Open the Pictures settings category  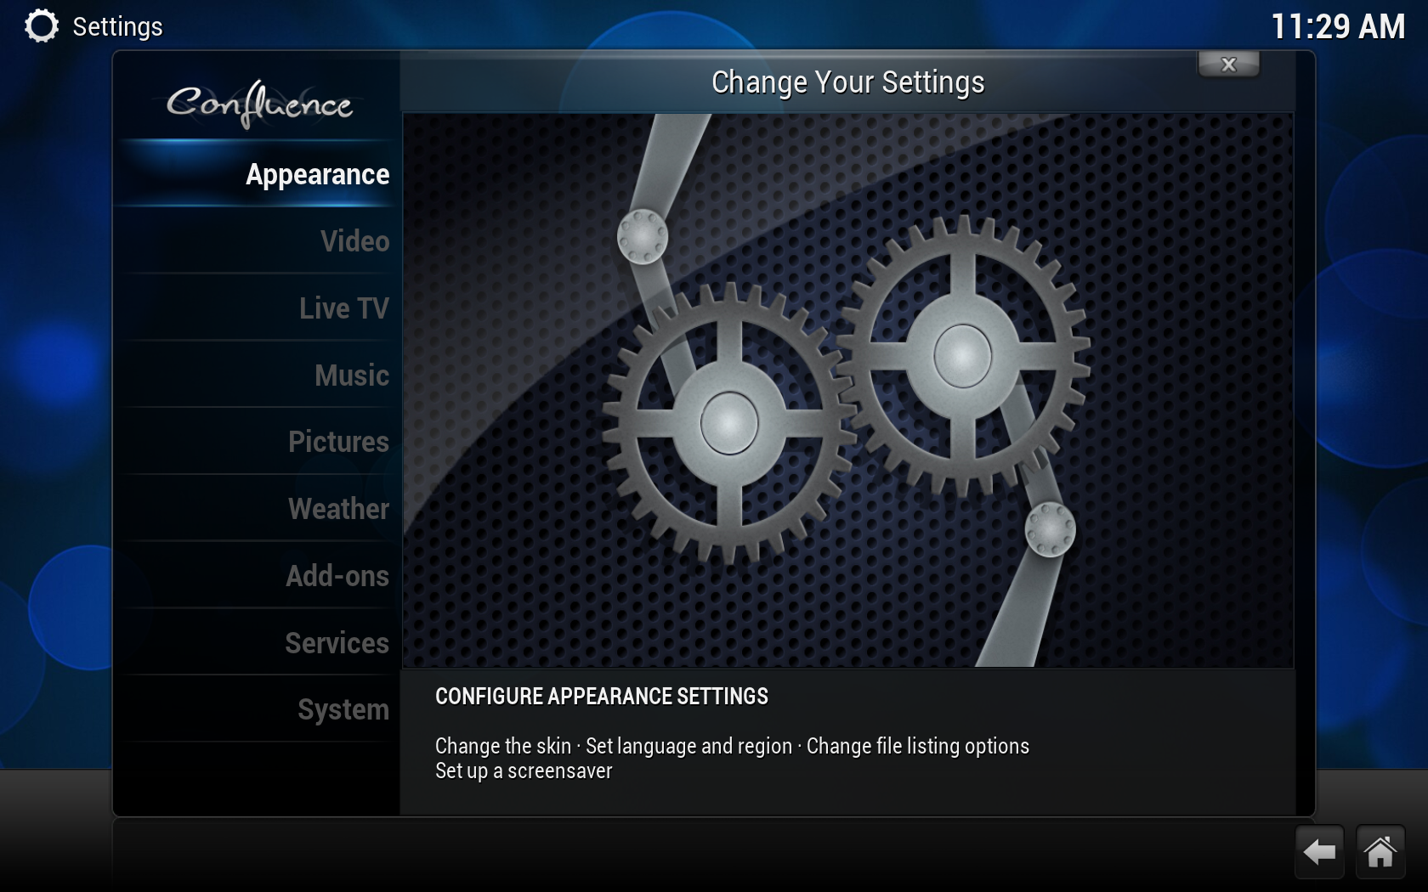coord(338,442)
